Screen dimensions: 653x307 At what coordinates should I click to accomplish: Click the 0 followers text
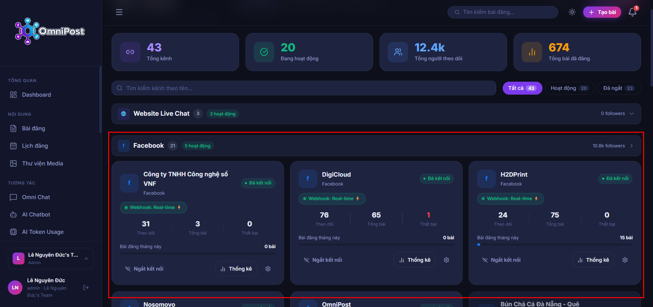tap(613, 114)
